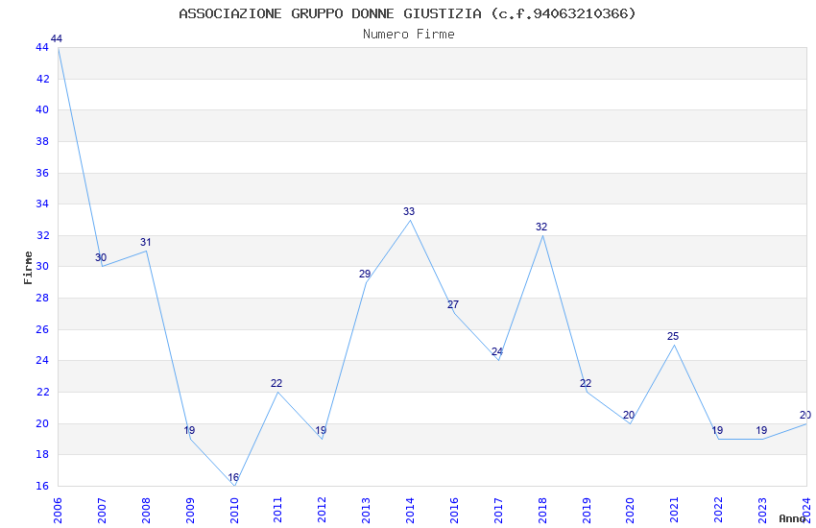The height and width of the screenshot is (528, 816).
Task: Click the y-axis tick label 34
Action: (42, 204)
